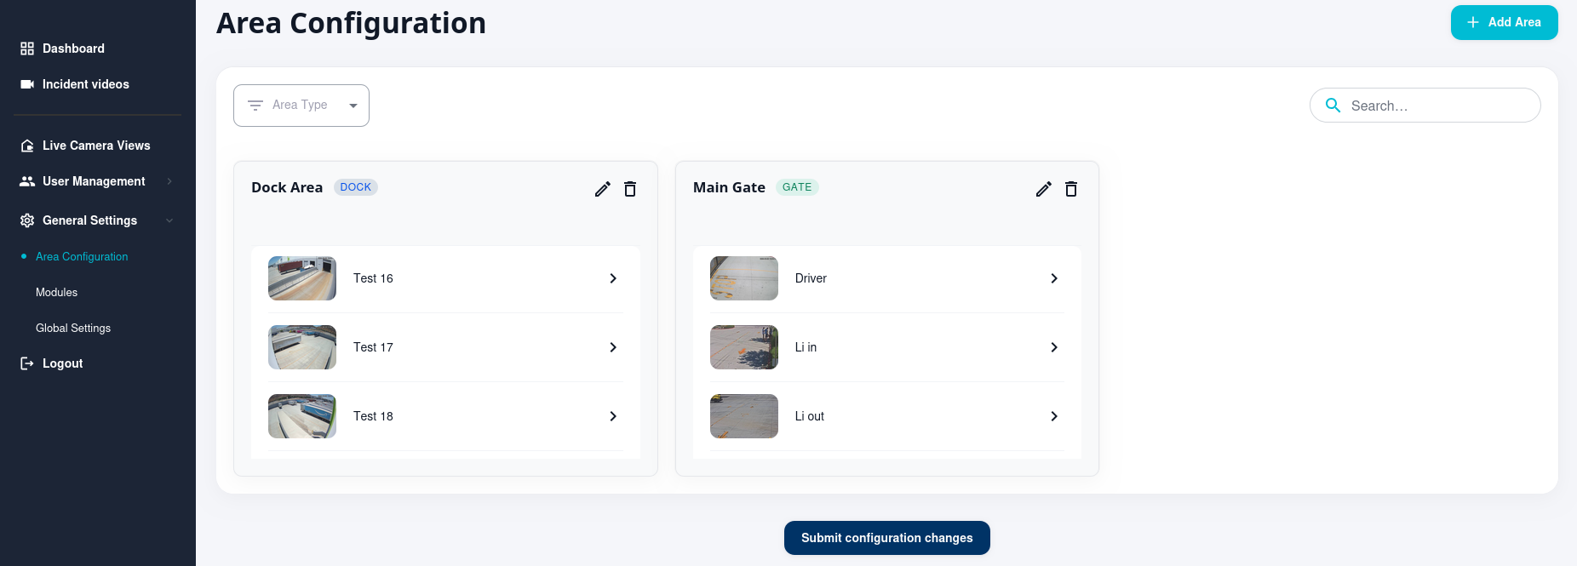Click the Main Gate card title
The height and width of the screenshot is (566, 1577).
[x=729, y=187]
